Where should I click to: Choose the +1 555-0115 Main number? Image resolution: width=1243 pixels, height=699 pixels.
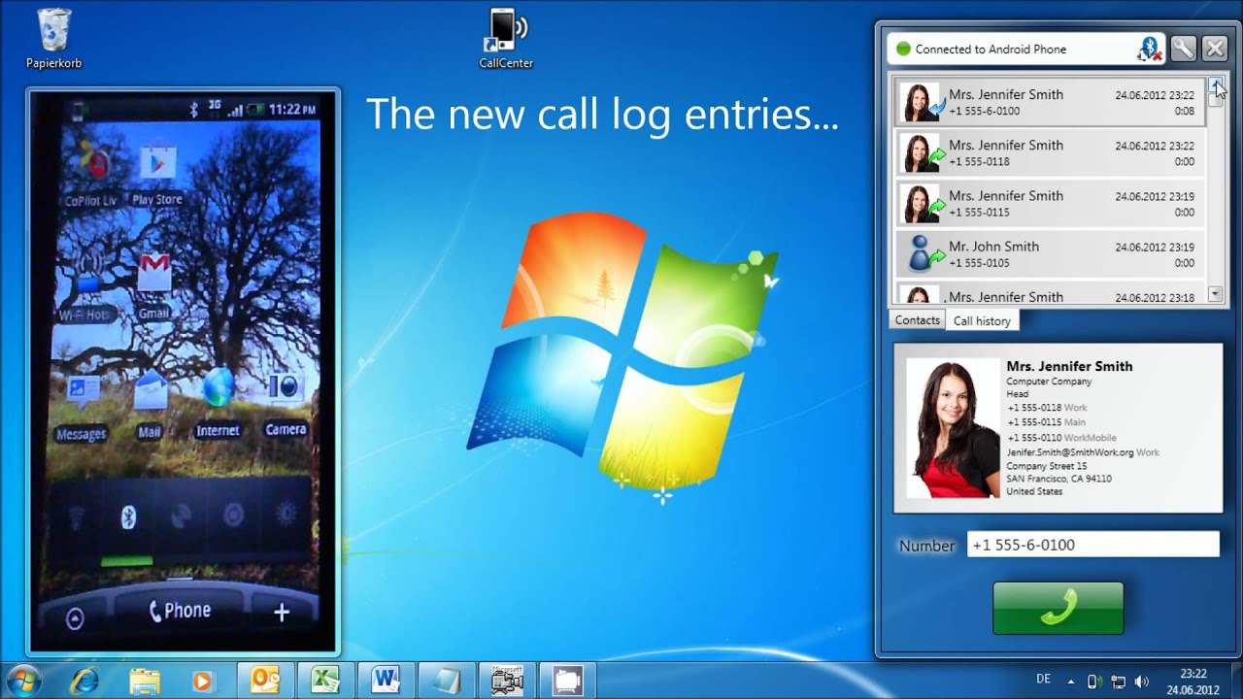[1047, 422]
